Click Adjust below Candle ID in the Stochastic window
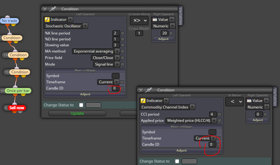Image resolution: width=280 pixels, height=165 pixels. pyautogui.click(x=85, y=94)
